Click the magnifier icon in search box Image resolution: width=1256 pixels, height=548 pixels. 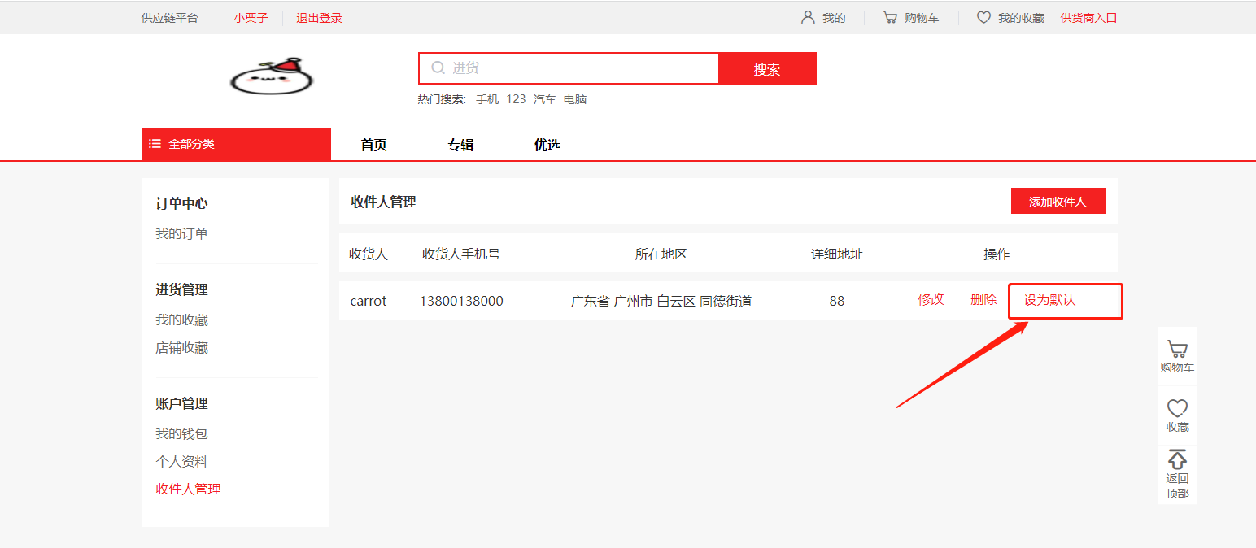(438, 68)
